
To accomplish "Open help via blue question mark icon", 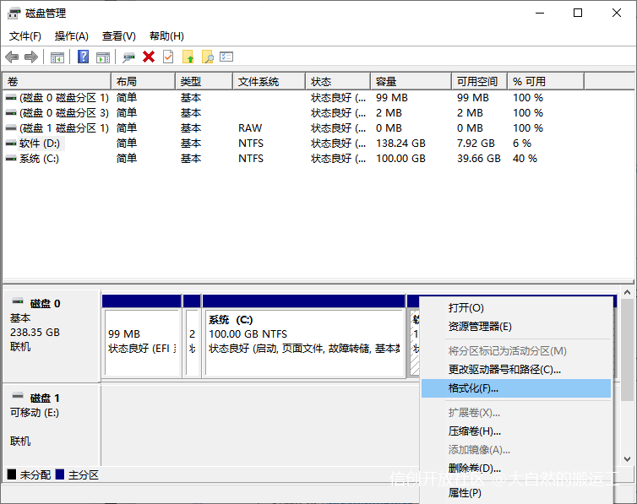I will coord(83,57).
